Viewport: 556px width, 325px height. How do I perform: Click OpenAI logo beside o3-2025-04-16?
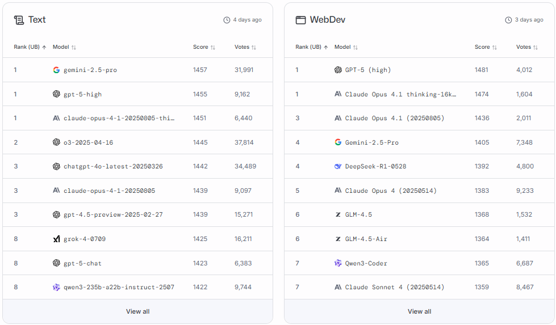pos(56,142)
